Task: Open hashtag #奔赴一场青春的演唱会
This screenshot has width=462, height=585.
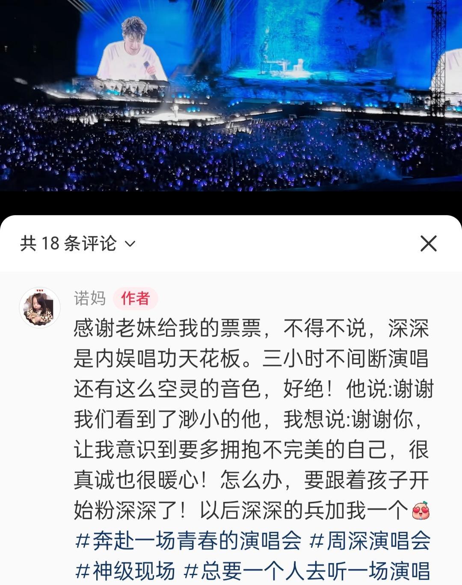Action: pyautogui.click(x=188, y=540)
